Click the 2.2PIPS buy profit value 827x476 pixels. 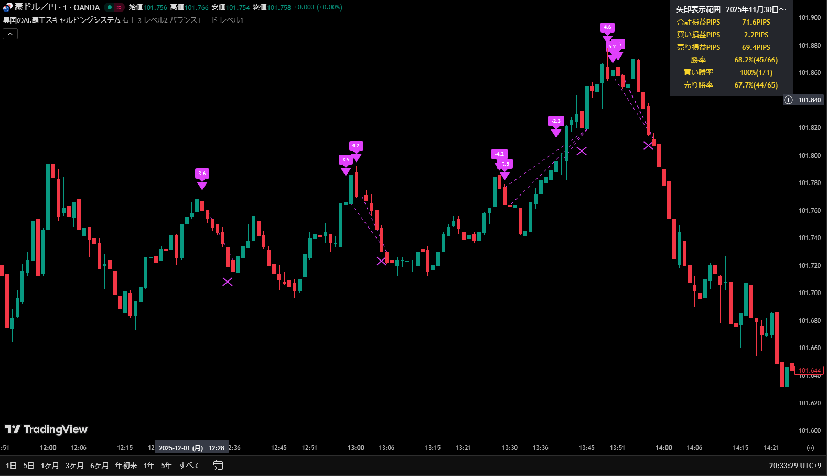[756, 35]
